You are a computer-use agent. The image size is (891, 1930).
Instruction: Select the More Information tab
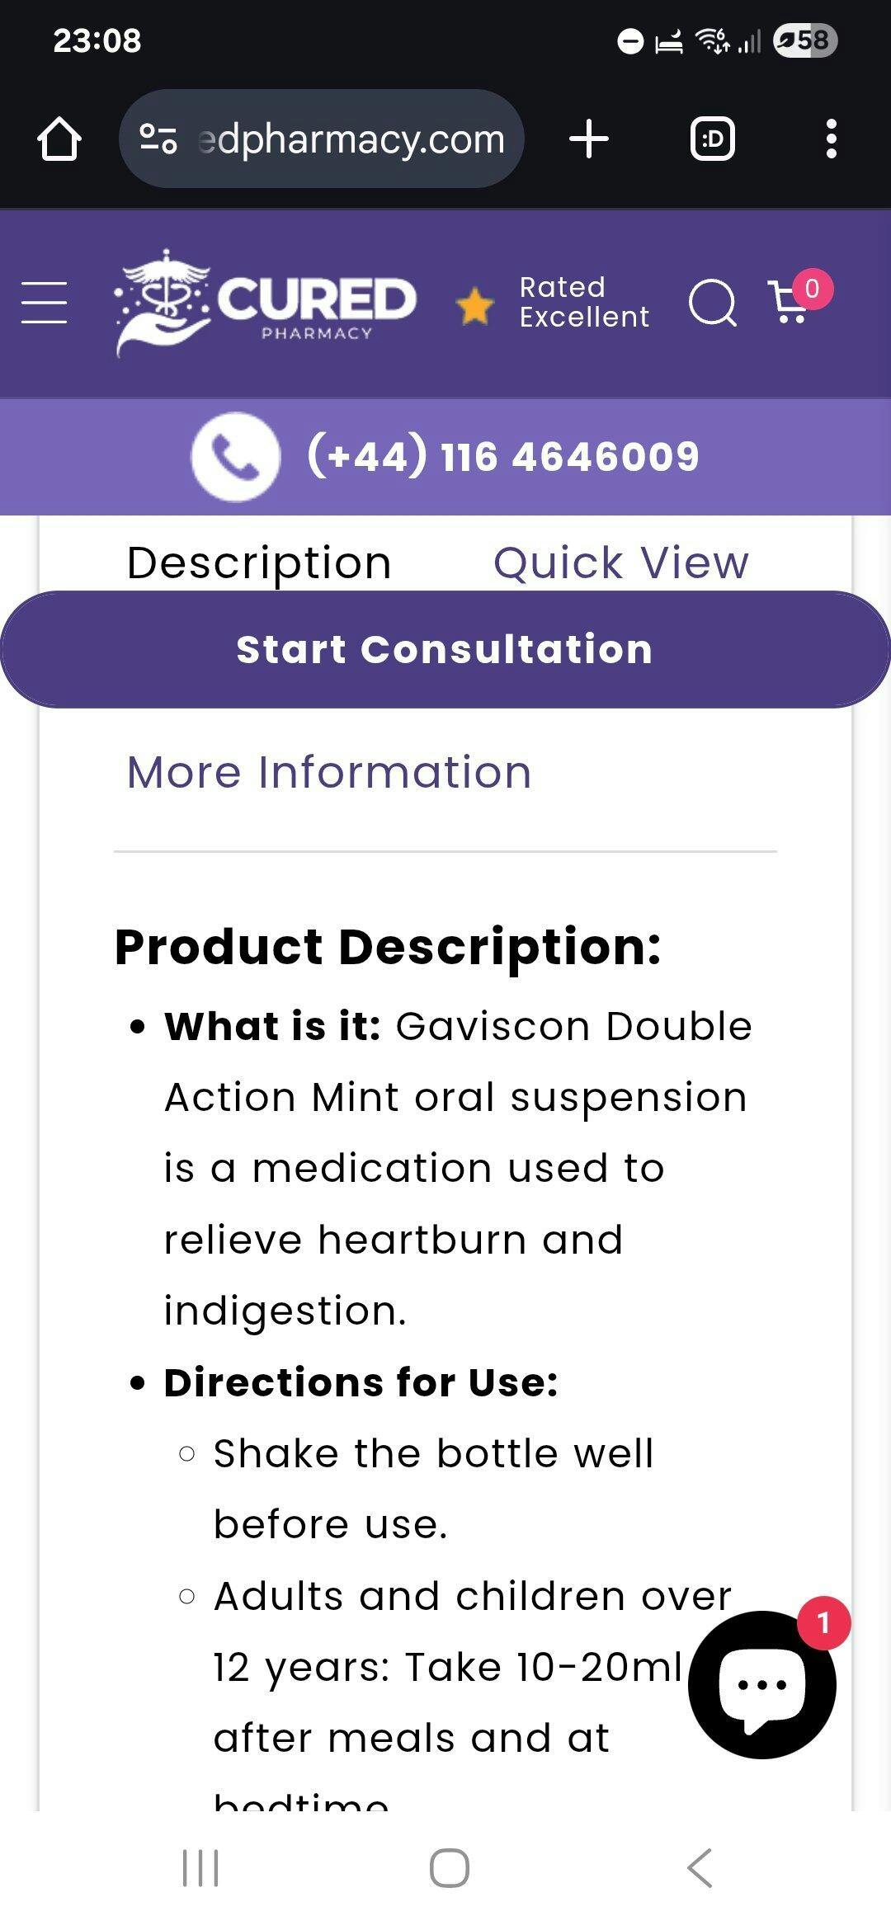point(329,773)
